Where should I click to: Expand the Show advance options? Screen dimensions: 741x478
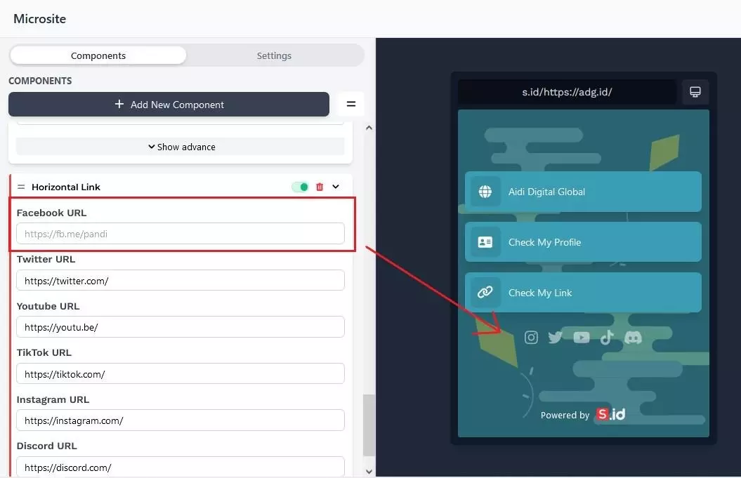[x=181, y=147]
